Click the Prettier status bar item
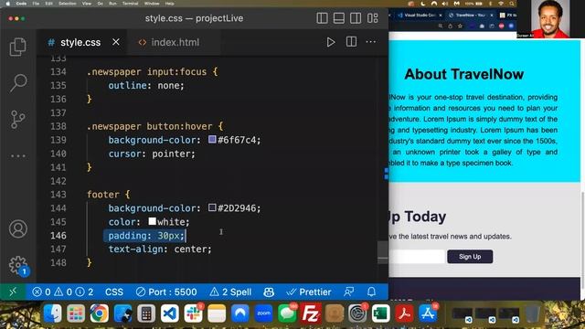This screenshot has width=585, height=329. pos(309,292)
